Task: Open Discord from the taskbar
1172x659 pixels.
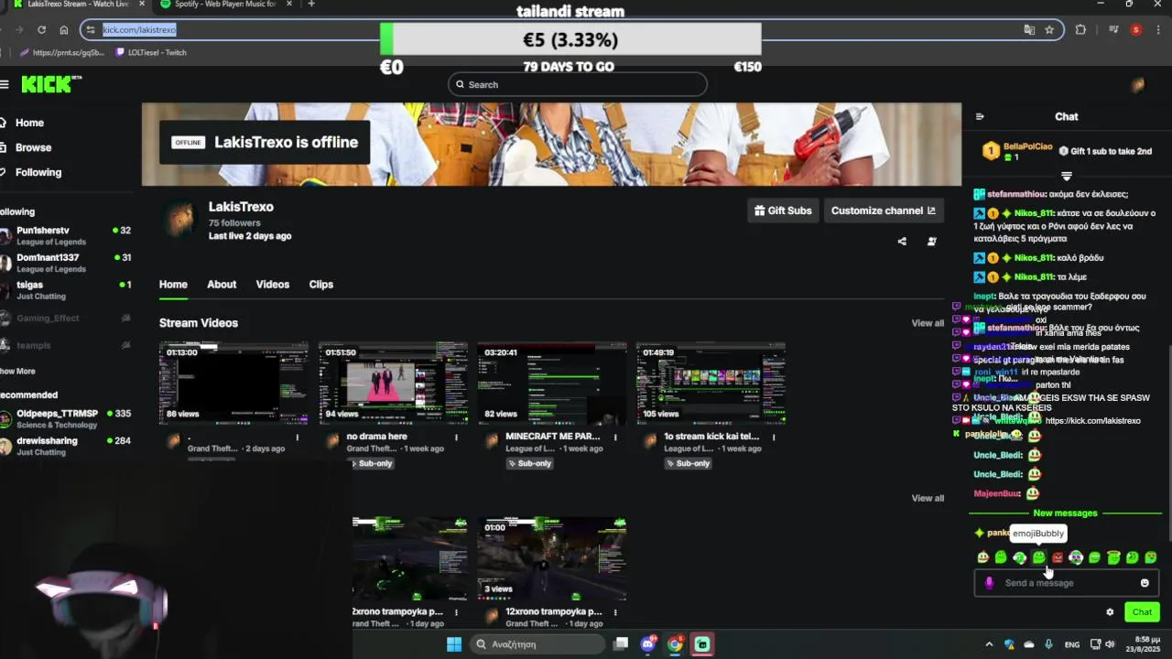Action: 649,643
